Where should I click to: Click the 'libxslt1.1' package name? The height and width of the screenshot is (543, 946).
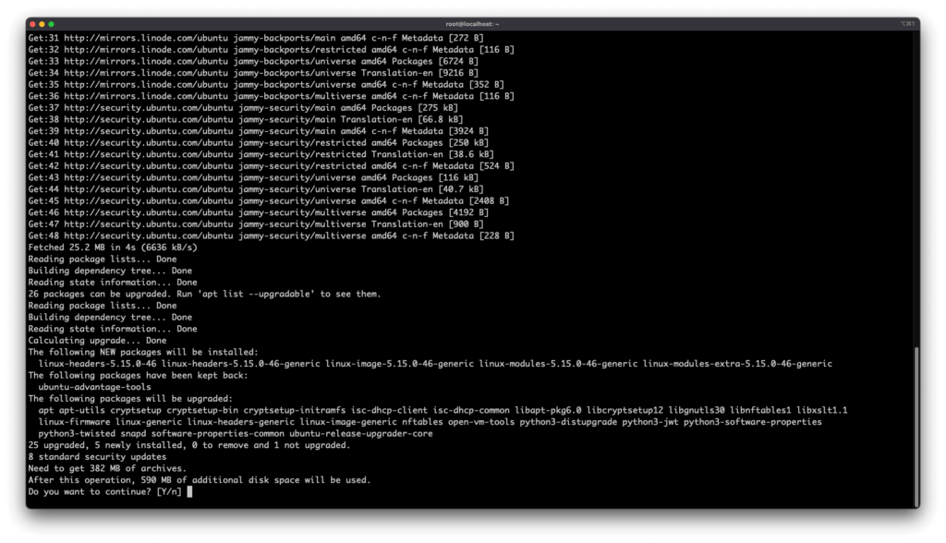click(x=821, y=410)
